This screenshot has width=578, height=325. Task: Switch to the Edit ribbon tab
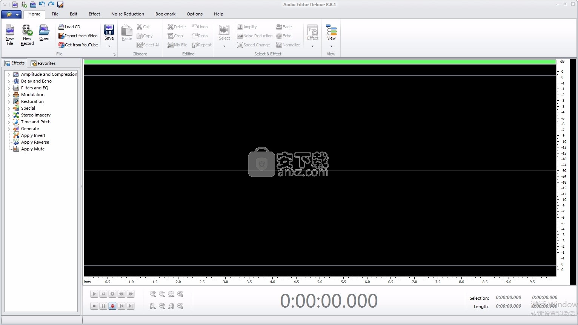(x=74, y=14)
